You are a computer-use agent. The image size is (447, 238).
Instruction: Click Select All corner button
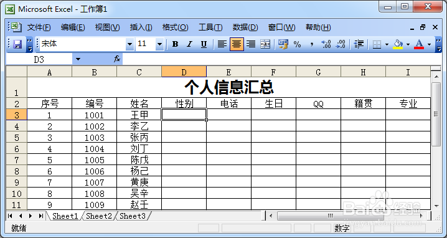pos(17,72)
